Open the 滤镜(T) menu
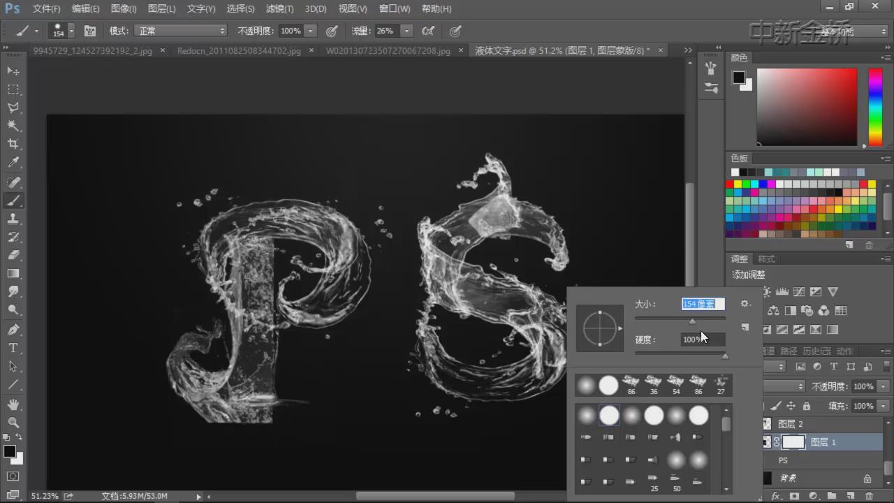The width and height of the screenshot is (894, 503). point(279,9)
